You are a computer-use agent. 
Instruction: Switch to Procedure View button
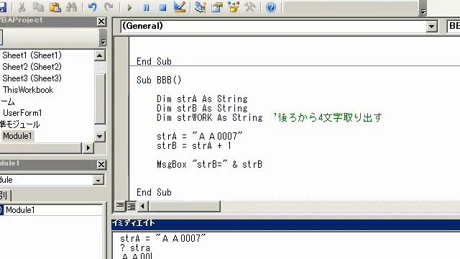120,206
